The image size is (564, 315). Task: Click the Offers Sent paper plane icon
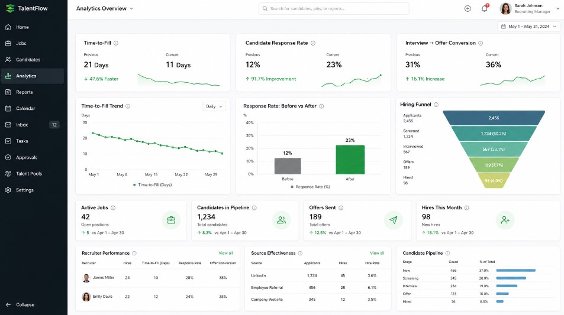(x=393, y=220)
